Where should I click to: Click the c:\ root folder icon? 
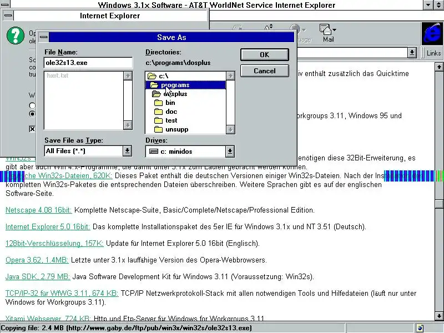pos(152,76)
